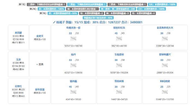Viewport: 196px width, 107px height.
Task: Click score text 2888*33=95304
Action: point(165,73)
